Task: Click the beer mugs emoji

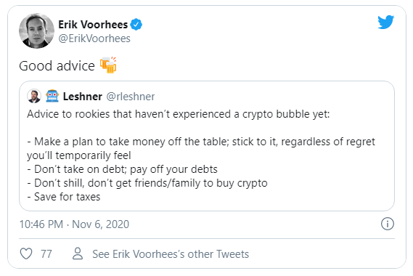Action: 108,65
